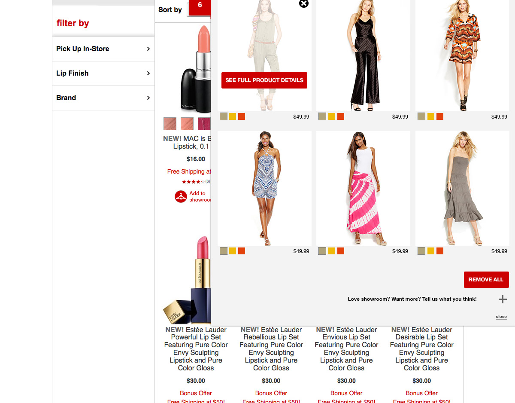Select the yellow swatch under black jumpsuit
This screenshot has width=515, height=403.
332,116
